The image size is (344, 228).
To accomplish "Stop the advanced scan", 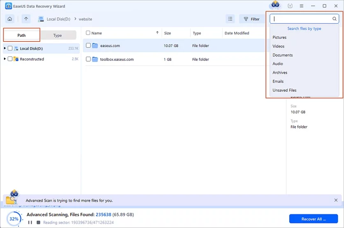I will point(38,222).
